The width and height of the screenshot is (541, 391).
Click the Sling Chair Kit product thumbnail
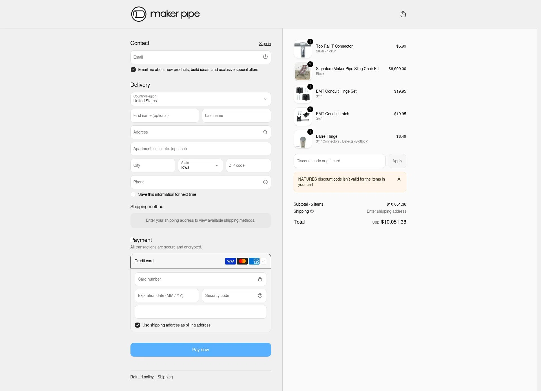point(303,72)
